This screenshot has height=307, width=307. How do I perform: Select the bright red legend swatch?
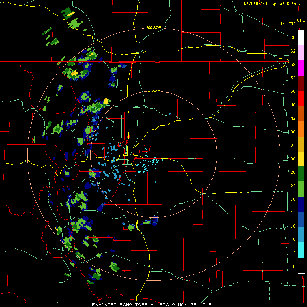pos(301,98)
